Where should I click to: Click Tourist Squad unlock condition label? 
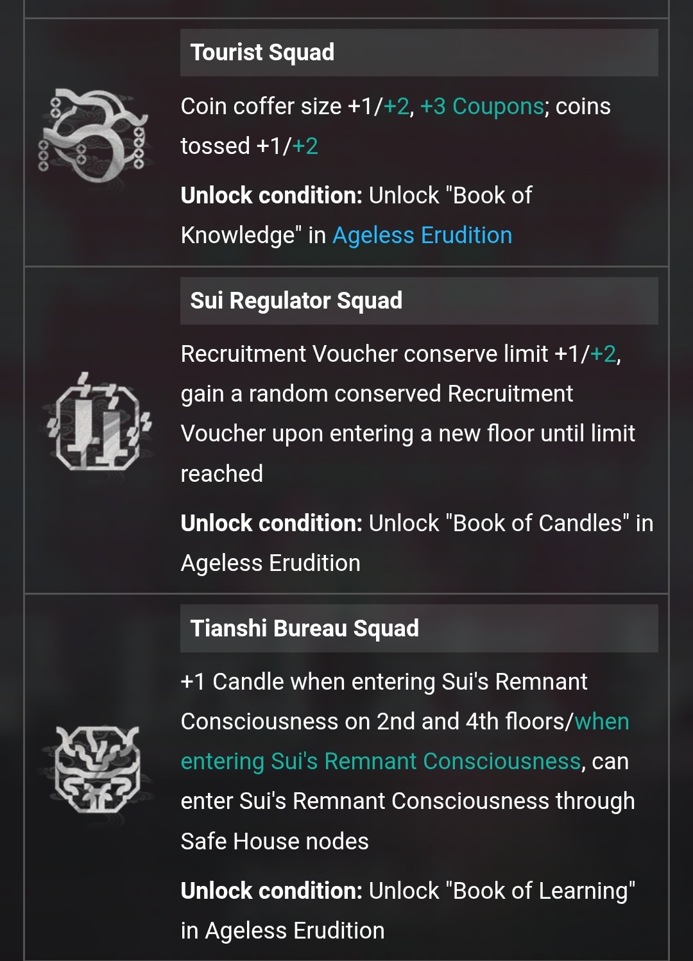click(272, 196)
